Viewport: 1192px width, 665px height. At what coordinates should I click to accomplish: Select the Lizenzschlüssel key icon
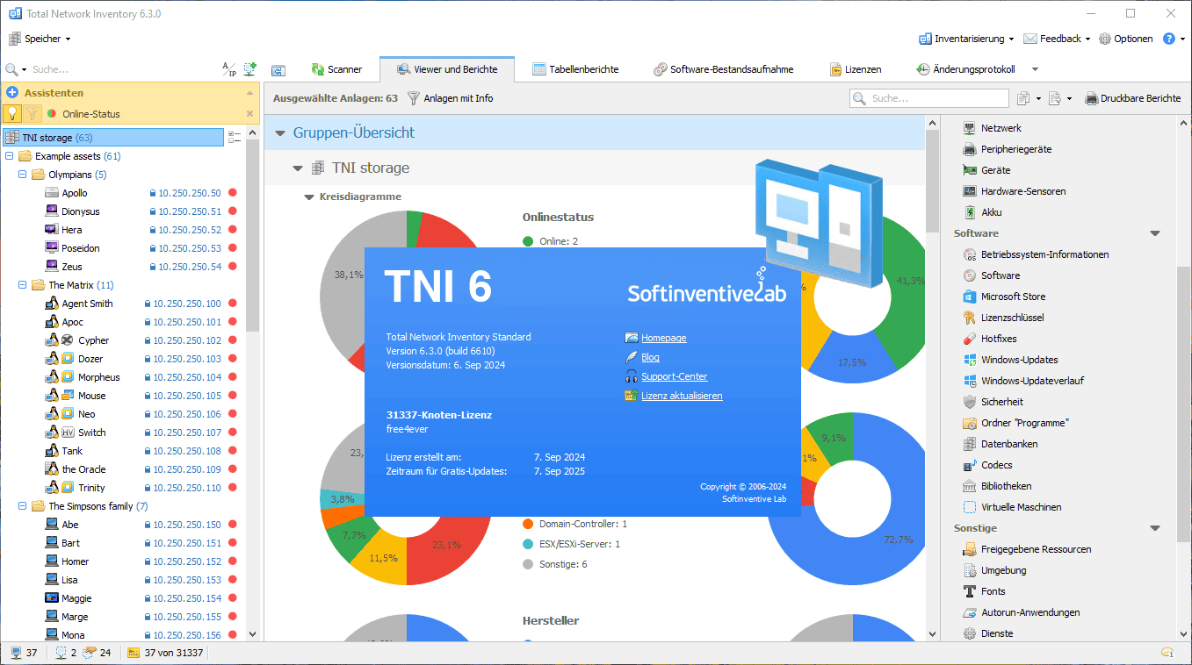click(x=970, y=318)
